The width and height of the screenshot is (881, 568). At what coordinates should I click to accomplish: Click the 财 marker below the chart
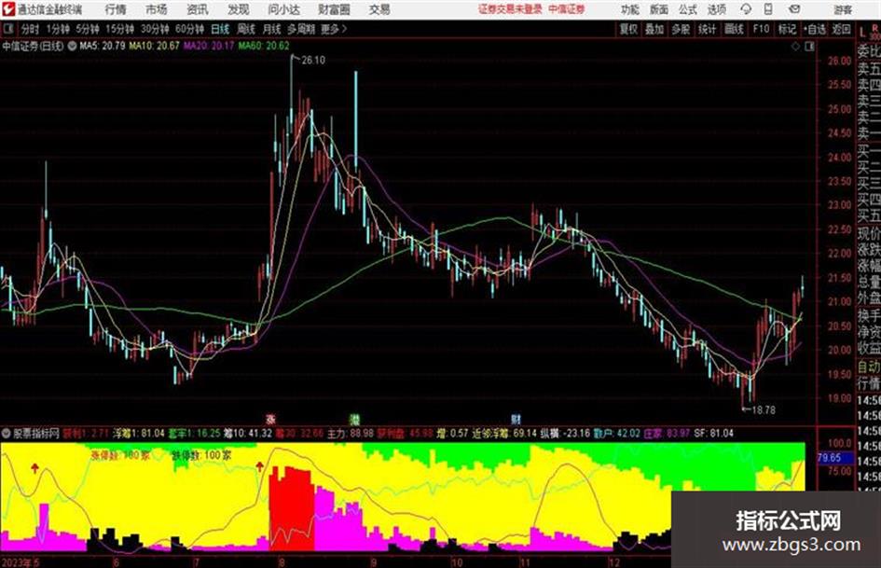(516, 419)
